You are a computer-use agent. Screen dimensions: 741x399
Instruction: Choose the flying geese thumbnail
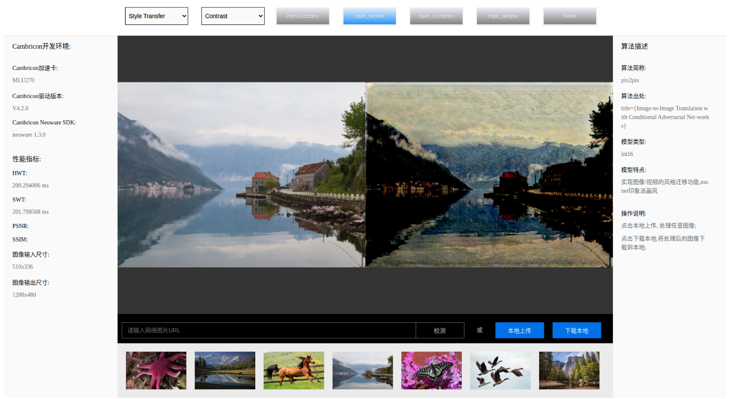pos(500,370)
